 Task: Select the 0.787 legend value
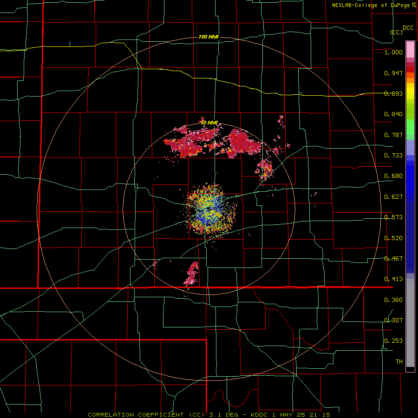[x=393, y=135]
